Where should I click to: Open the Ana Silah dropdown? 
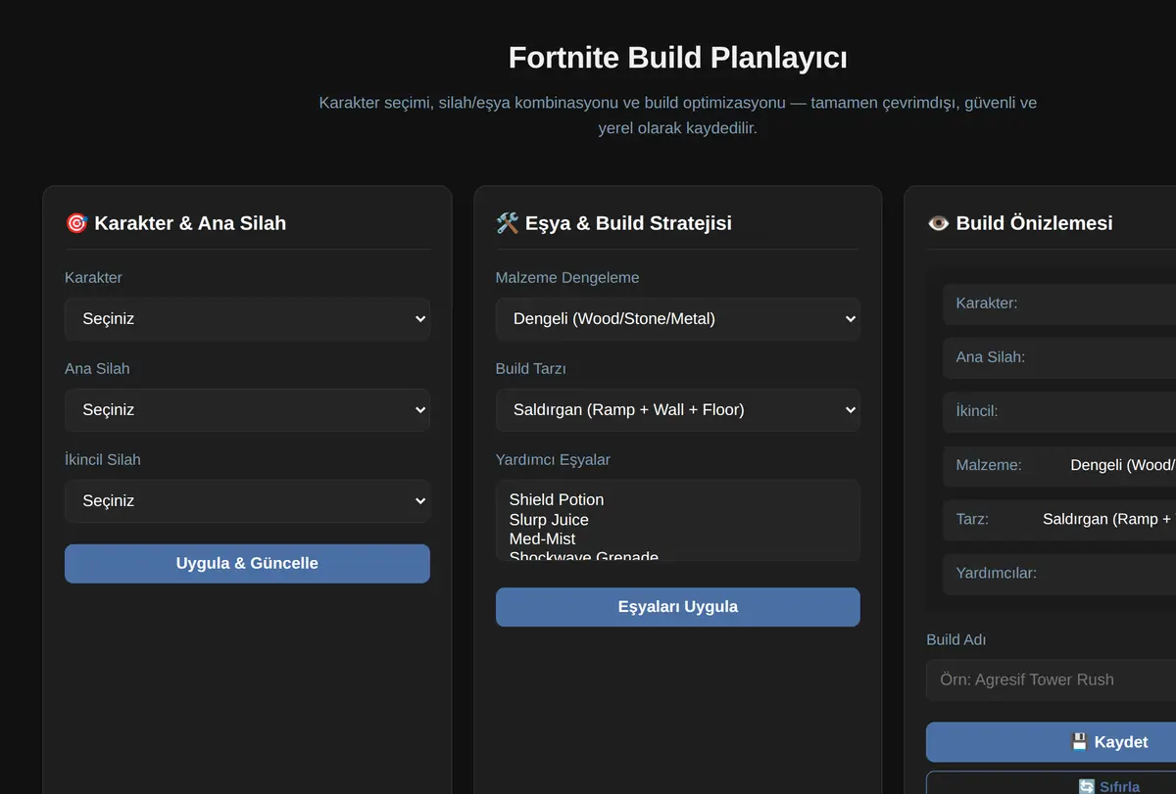(247, 410)
